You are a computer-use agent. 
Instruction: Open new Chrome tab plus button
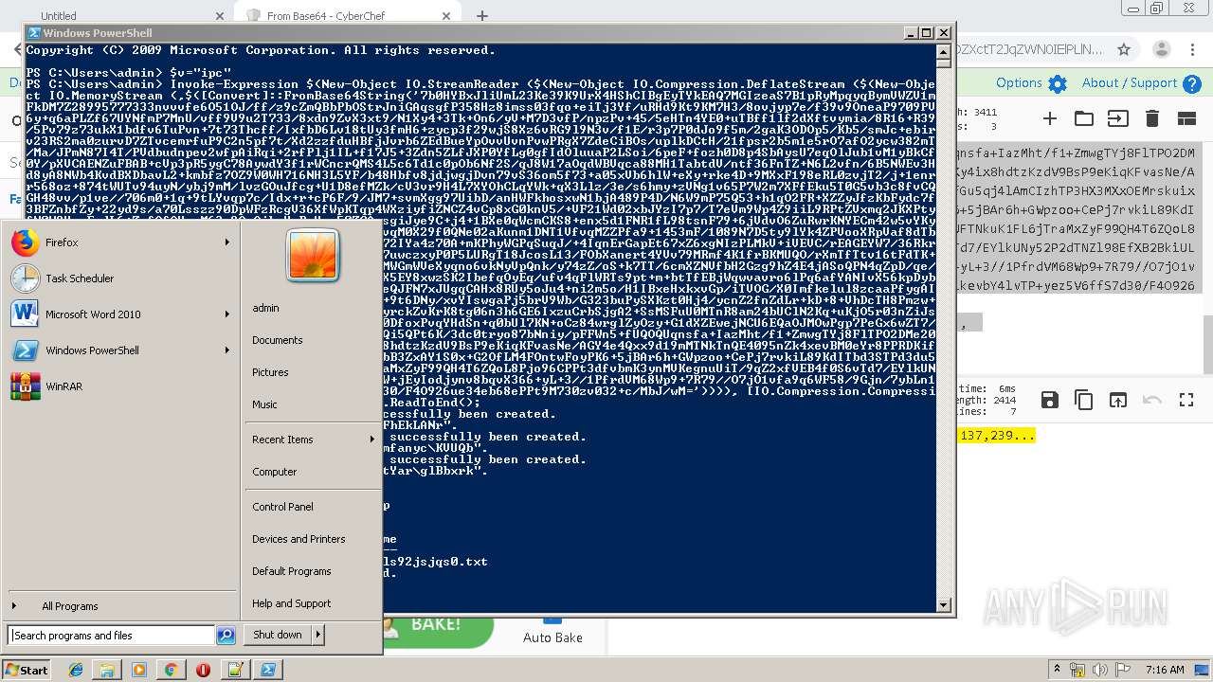coord(482,16)
